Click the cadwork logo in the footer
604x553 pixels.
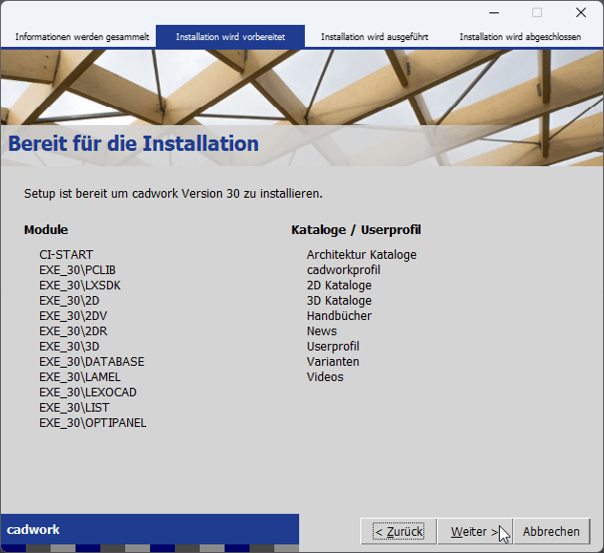click(x=33, y=529)
